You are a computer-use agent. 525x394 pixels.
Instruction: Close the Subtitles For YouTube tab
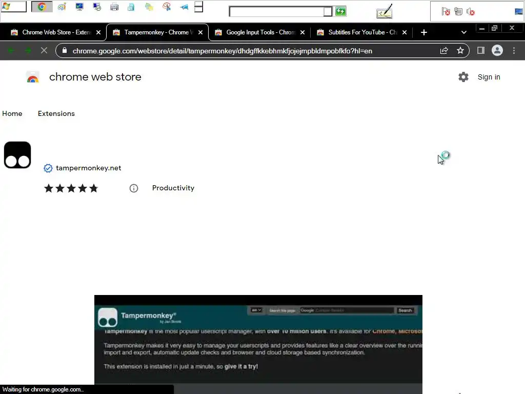coord(405,32)
